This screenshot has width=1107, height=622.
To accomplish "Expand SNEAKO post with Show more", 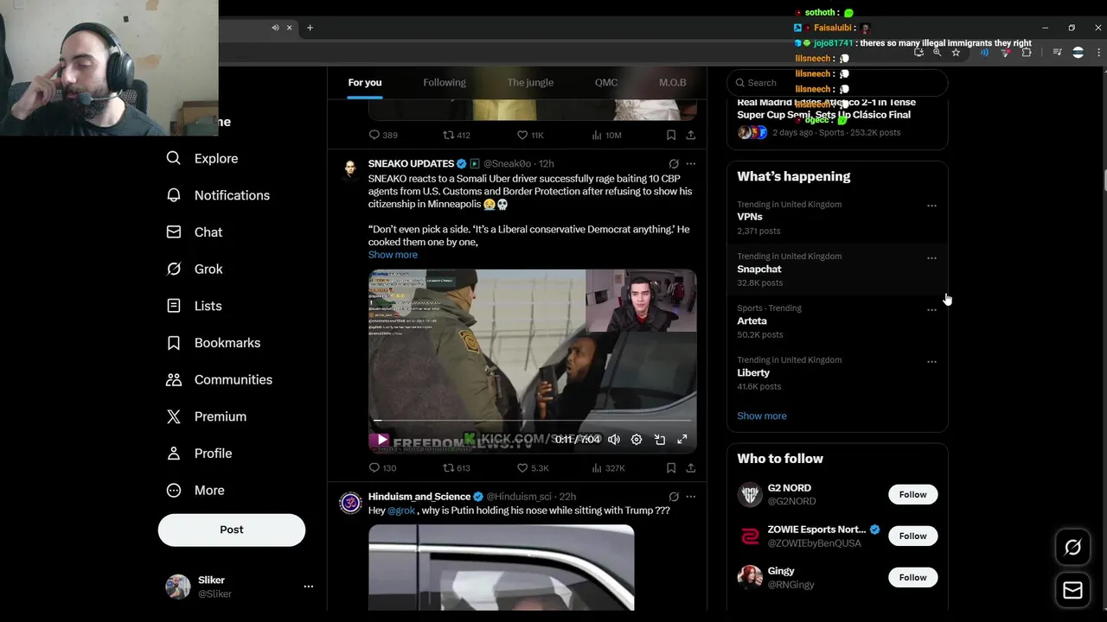I will click(x=393, y=255).
